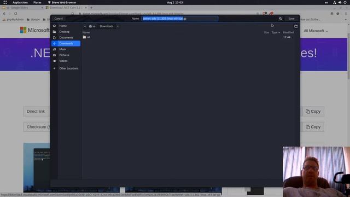The width and height of the screenshot is (350, 197).
Task: Click the Brave Shields icon in address bar
Action: pyautogui.click(x=265, y=14)
